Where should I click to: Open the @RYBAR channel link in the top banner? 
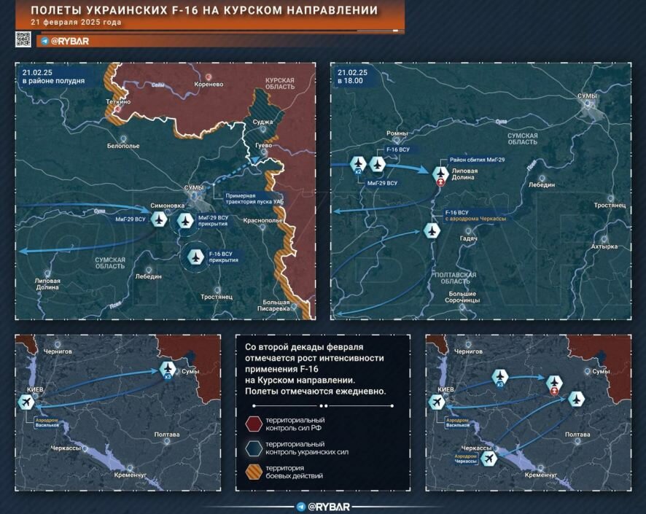[x=69, y=41]
